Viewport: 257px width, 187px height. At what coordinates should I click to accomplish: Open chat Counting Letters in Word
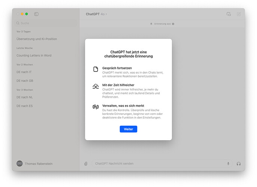tap(34, 56)
